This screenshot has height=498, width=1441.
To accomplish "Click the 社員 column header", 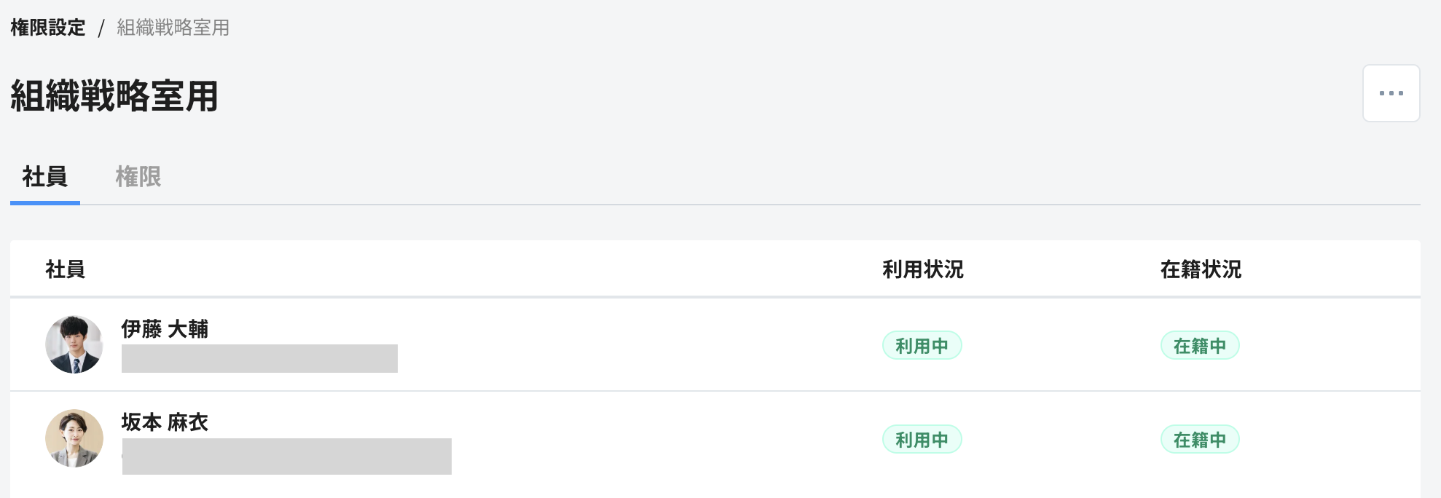I will tap(66, 269).
